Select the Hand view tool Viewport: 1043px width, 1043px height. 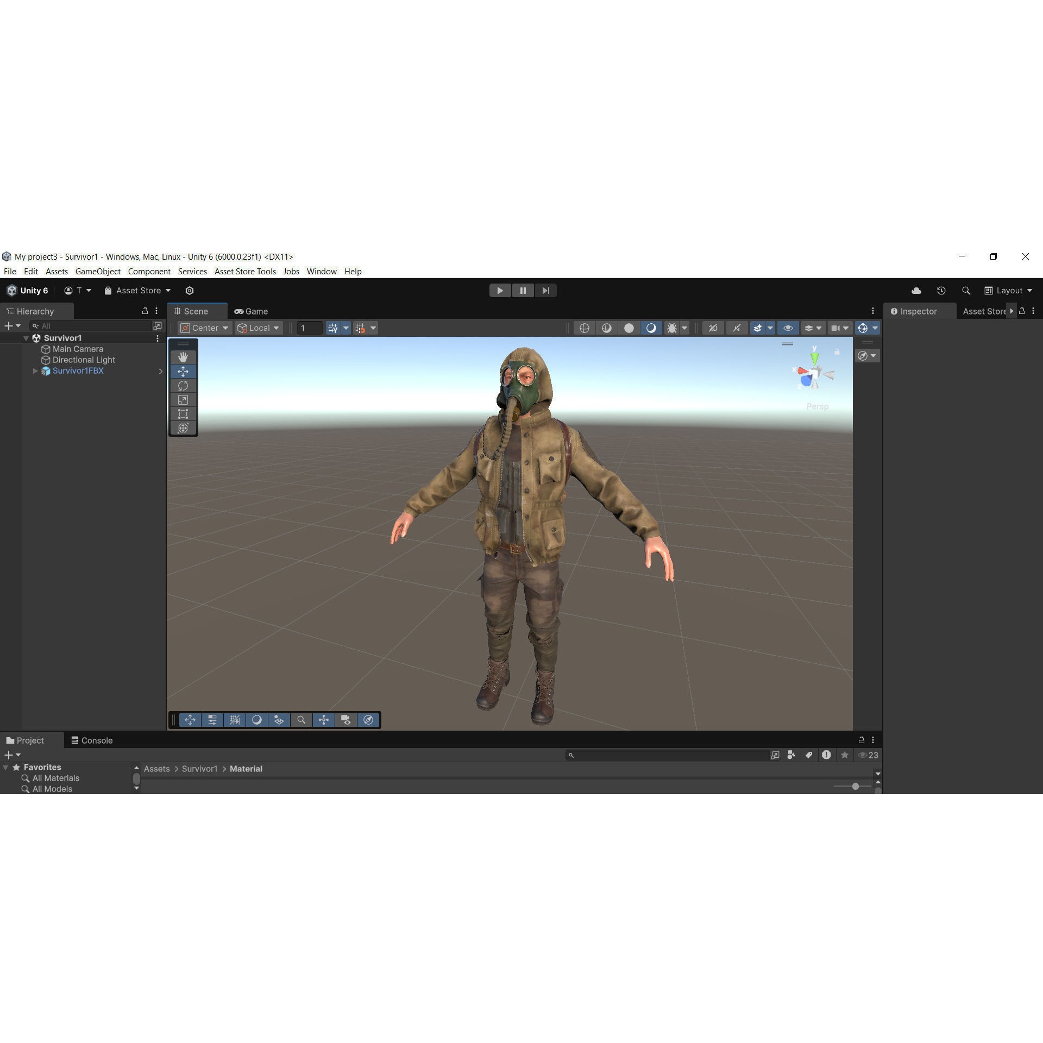[183, 357]
